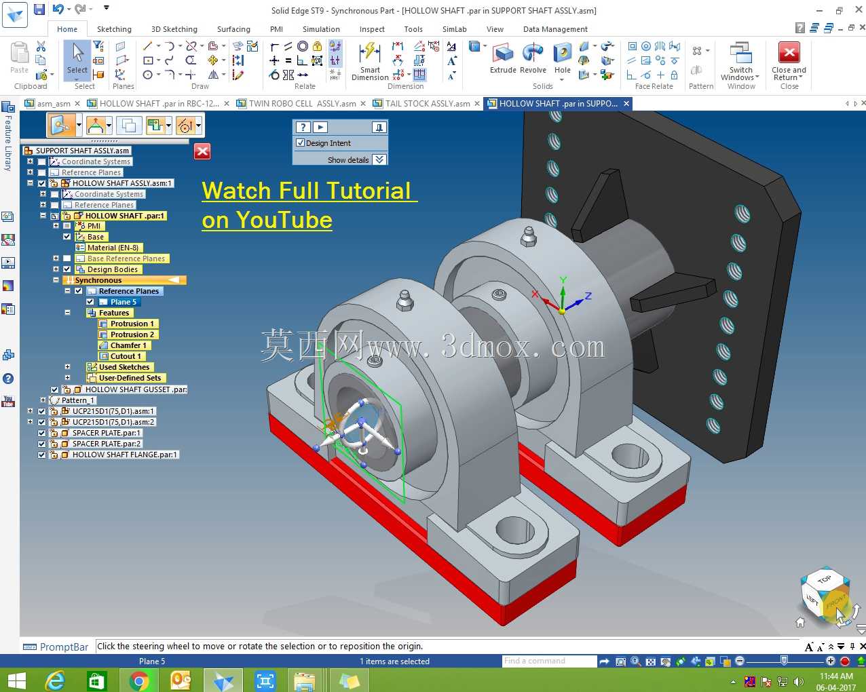866x692 pixels.
Task: Select the Extrude tool
Action: pyautogui.click(x=503, y=58)
